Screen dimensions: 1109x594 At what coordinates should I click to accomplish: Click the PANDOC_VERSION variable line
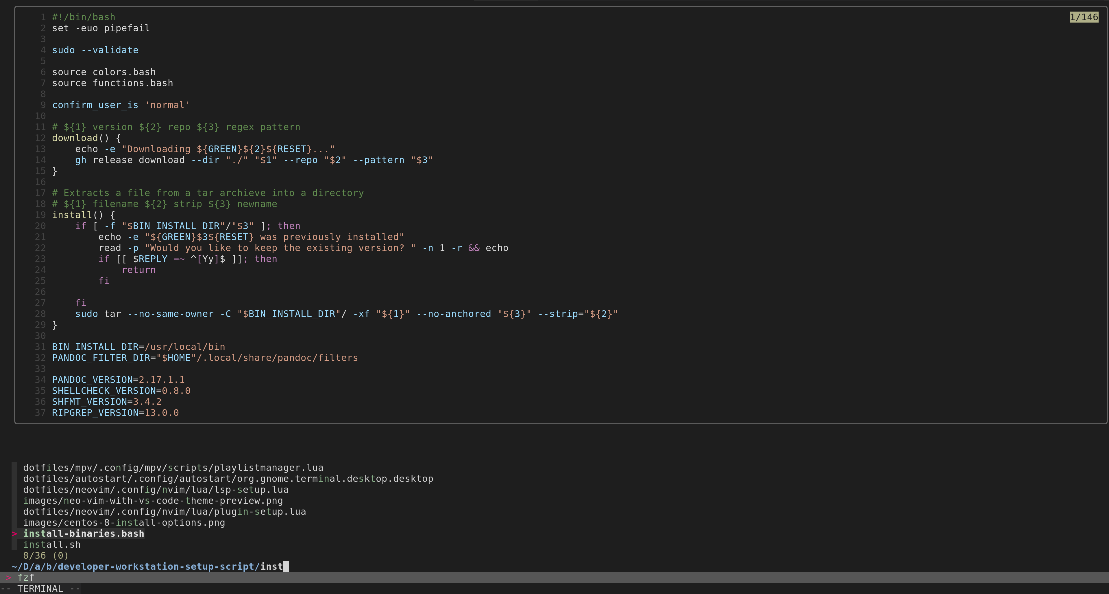tap(118, 379)
